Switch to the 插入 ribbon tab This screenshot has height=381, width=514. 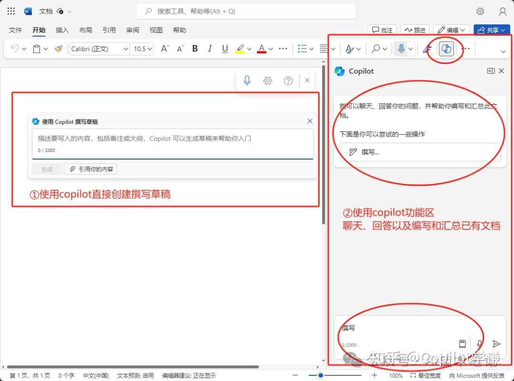(x=62, y=30)
